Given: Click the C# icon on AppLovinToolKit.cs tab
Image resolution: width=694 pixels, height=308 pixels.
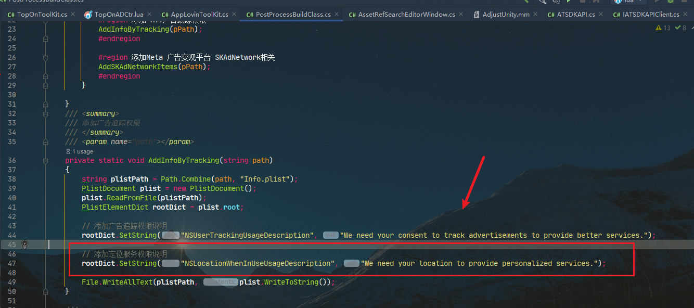Looking at the screenshot, I should coord(165,15).
